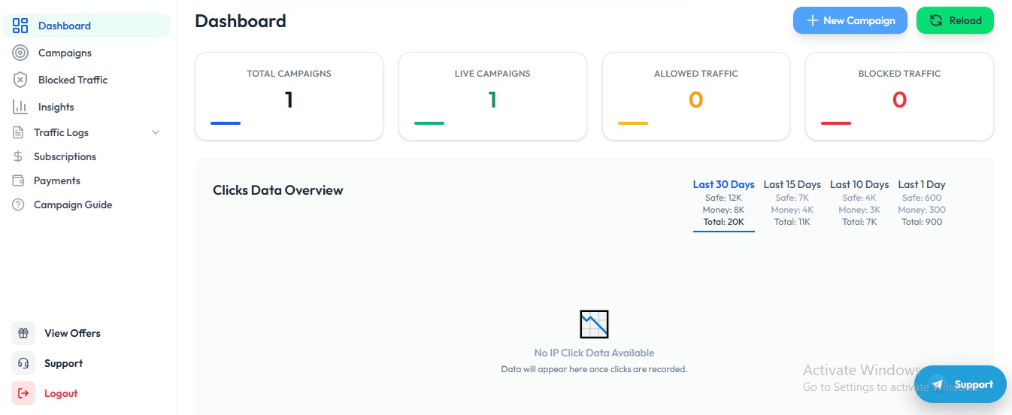1012x415 pixels.
Task: Select the Last 30 Days tab
Action: [723, 204]
